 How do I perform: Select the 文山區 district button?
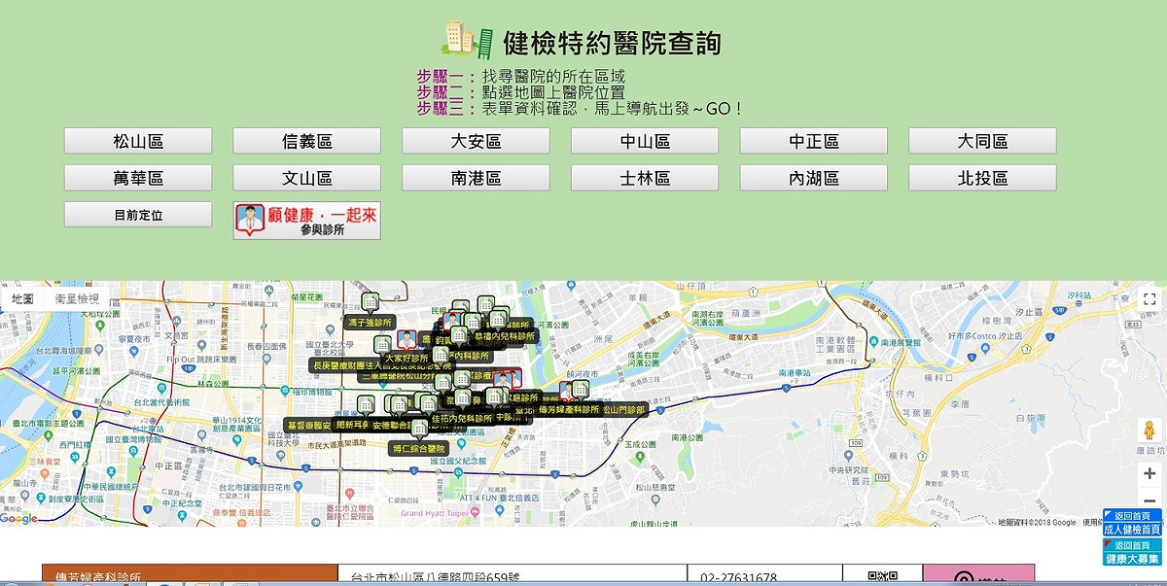tap(307, 178)
